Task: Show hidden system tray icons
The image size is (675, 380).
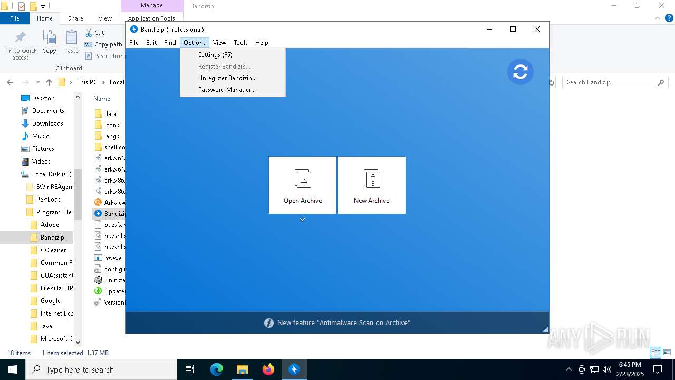Action: pos(568,369)
